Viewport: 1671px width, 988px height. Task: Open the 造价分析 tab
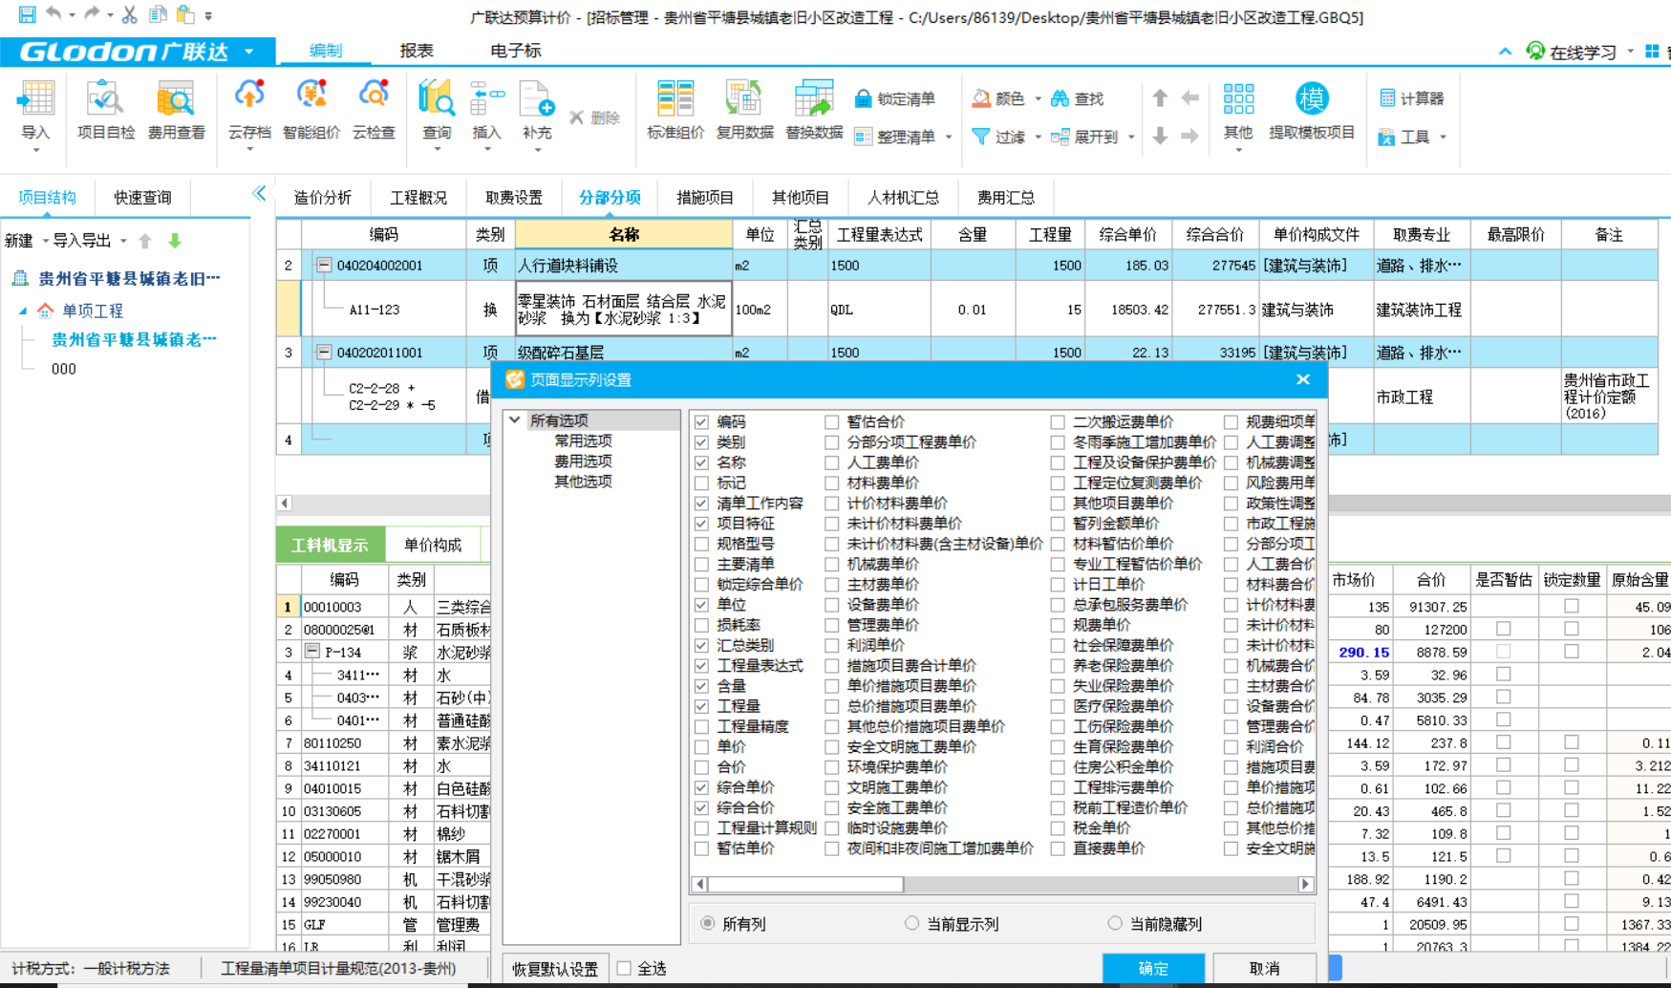pyautogui.click(x=323, y=197)
